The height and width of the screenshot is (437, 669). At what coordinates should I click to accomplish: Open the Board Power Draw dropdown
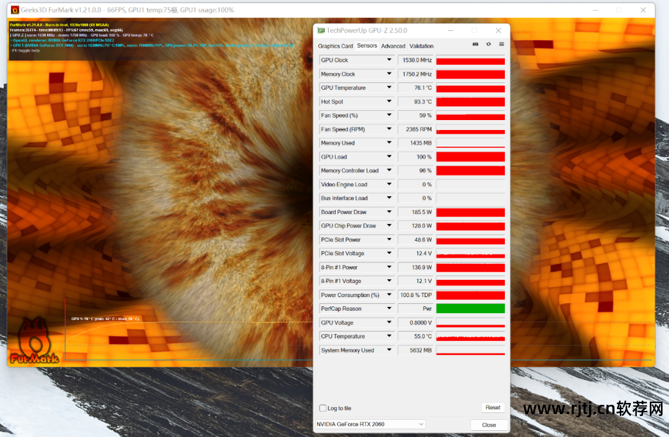click(389, 212)
